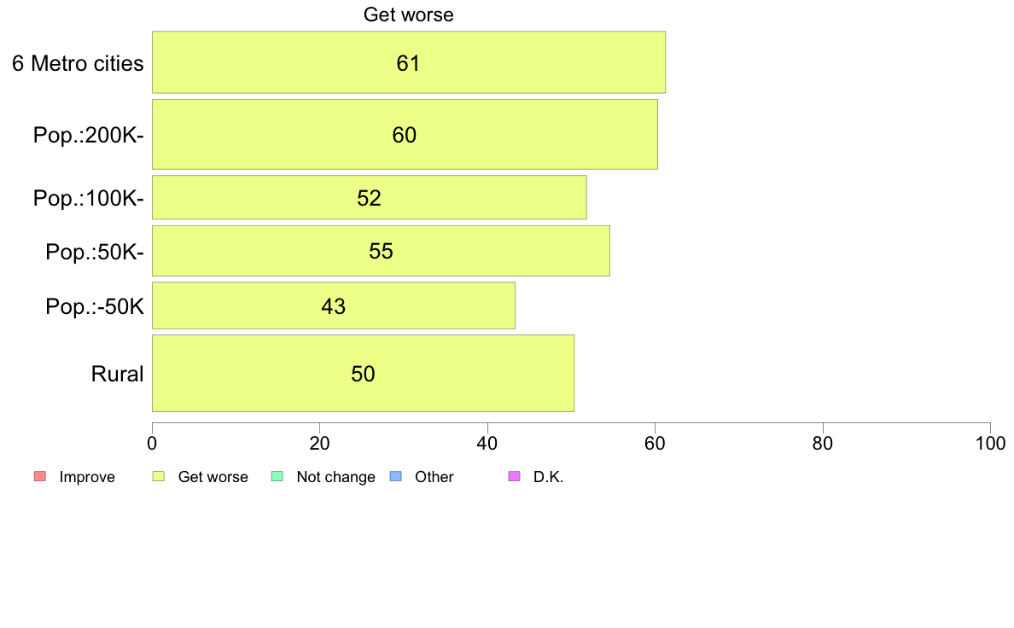This screenshot has width=1014, height=628.
Task: Click the Get worse chart title
Action: point(409,15)
